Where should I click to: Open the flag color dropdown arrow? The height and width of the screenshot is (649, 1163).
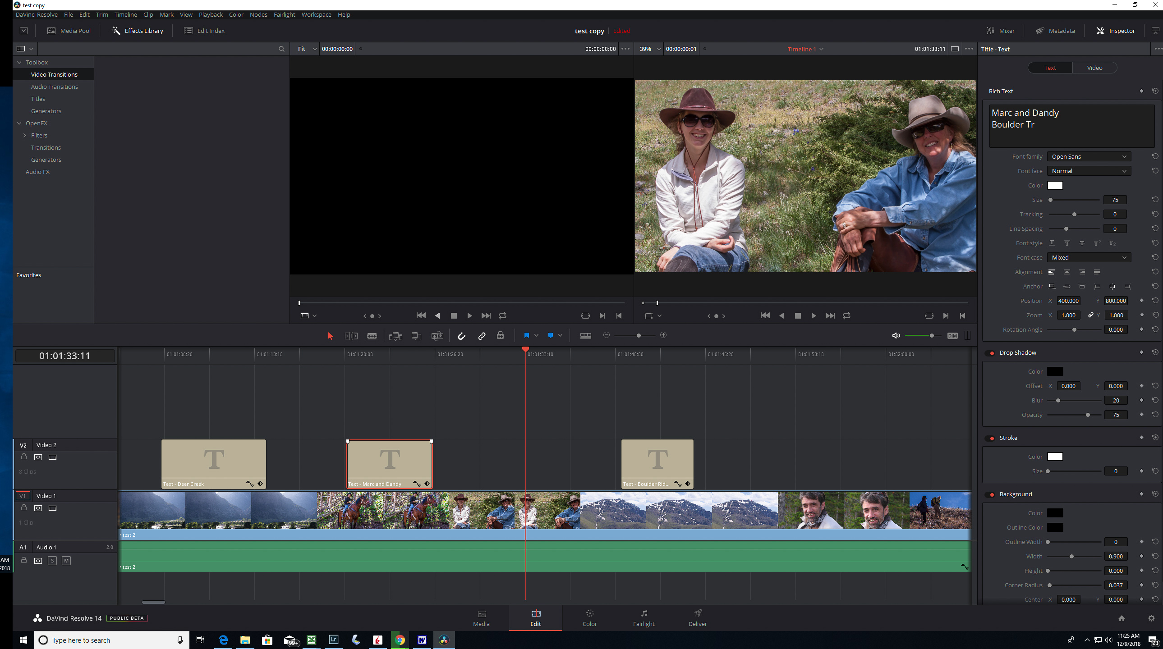pyautogui.click(x=536, y=335)
